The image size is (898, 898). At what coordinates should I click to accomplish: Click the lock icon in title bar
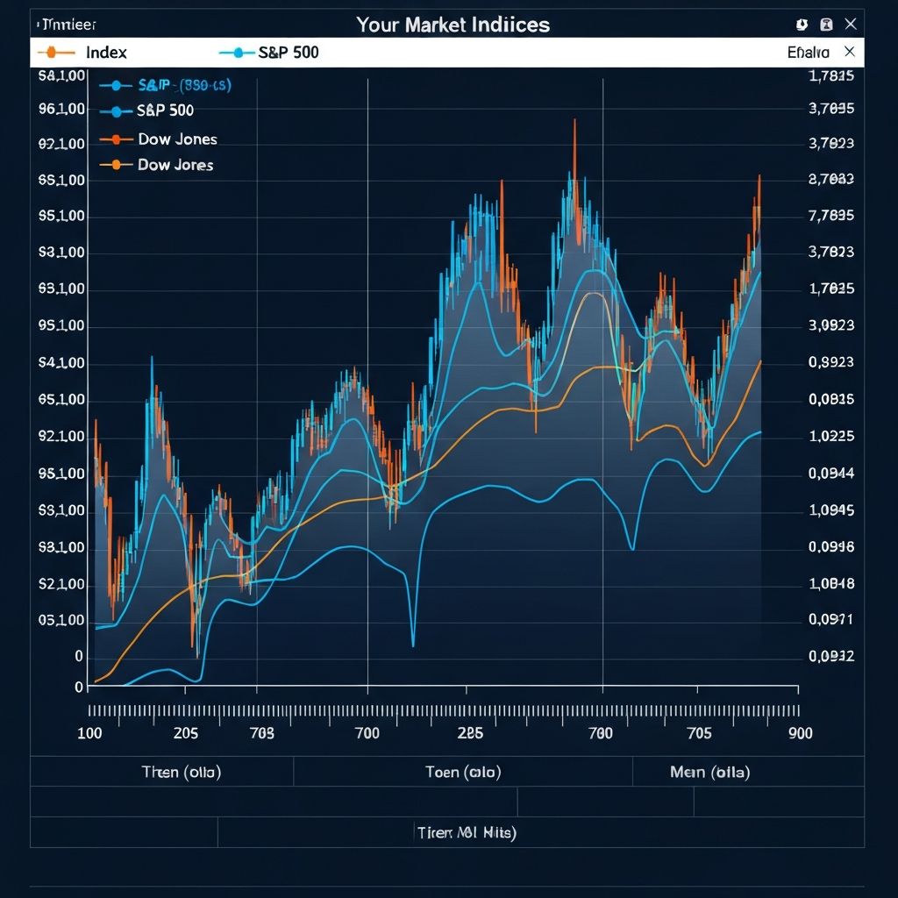pyautogui.click(x=825, y=25)
